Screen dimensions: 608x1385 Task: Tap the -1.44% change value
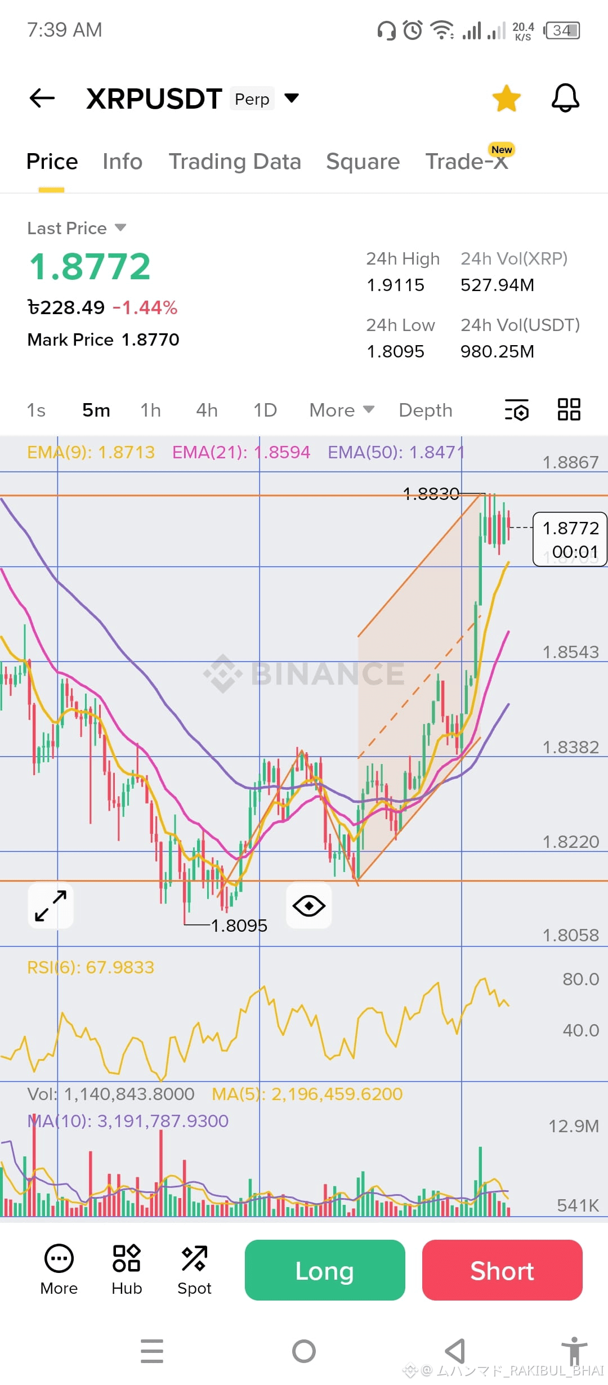[x=145, y=307]
